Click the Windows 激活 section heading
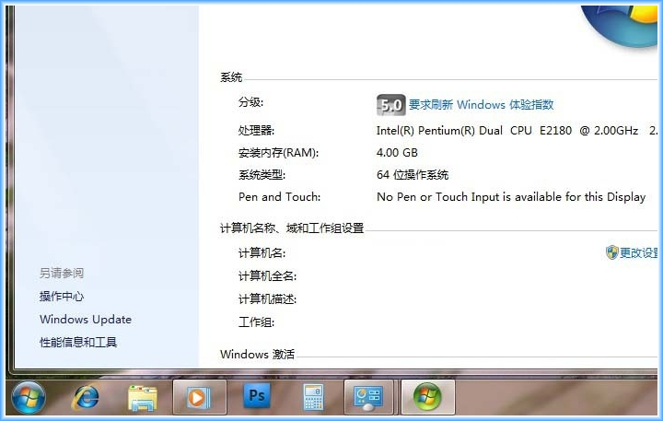The image size is (663, 421). (x=257, y=354)
